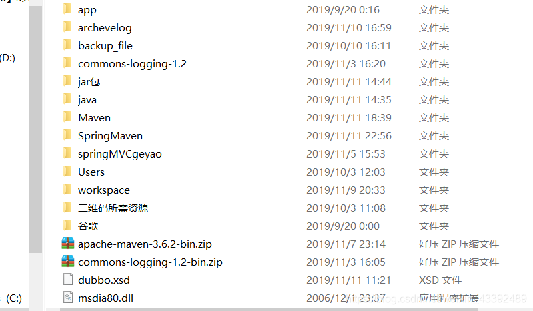533x311 pixels.
Task: Select the Users folder name
Action: 91,172
